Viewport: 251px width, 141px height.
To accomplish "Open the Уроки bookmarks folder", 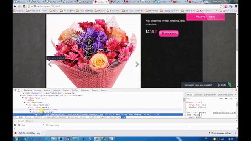I will (54, 11).
